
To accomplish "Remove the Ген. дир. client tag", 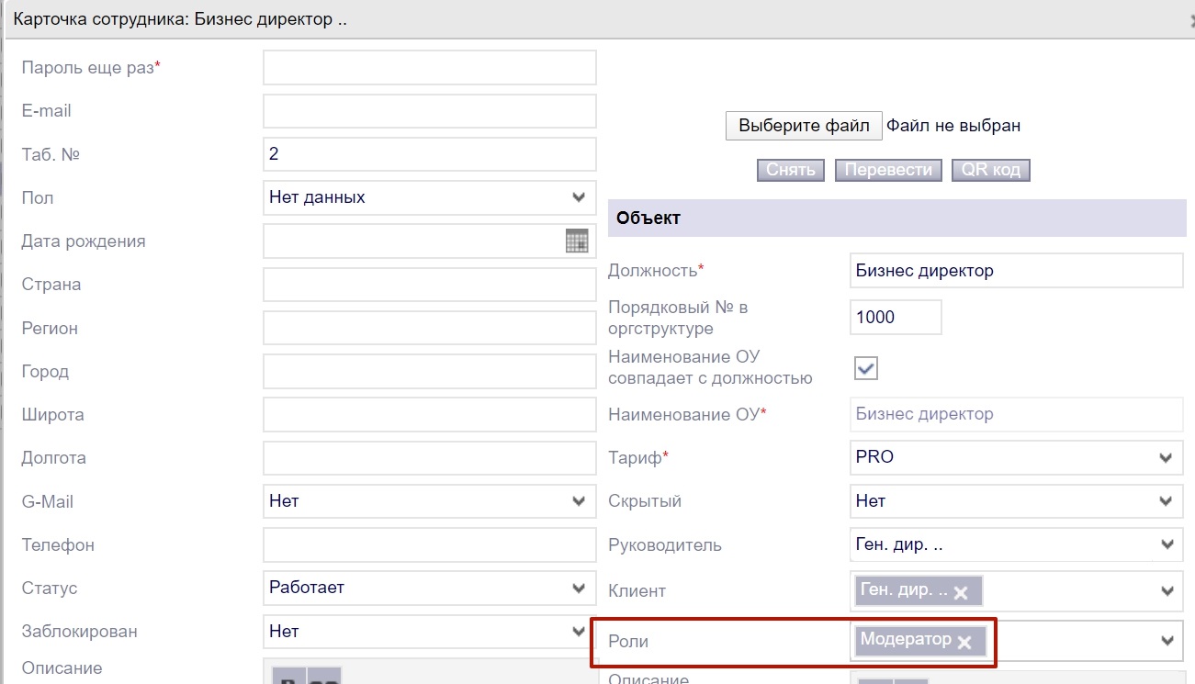I will coord(961,593).
